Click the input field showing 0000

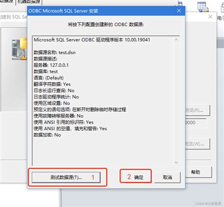click(196, 123)
